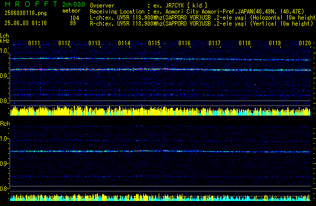Click the 0113 time marker

click(x=94, y=43)
